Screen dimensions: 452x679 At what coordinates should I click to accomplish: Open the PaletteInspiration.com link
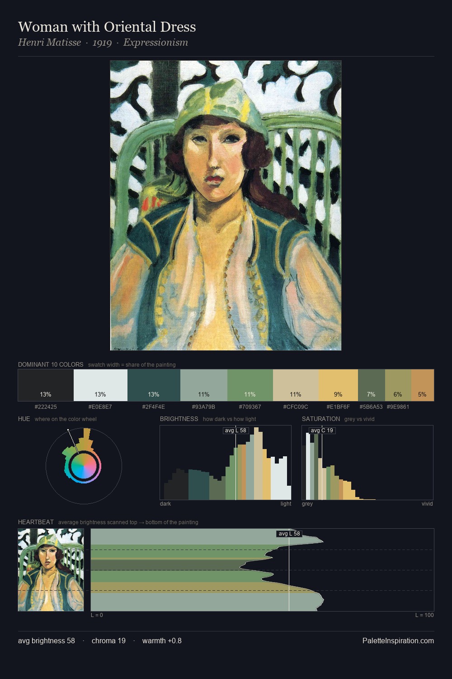(x=398, y=641)
